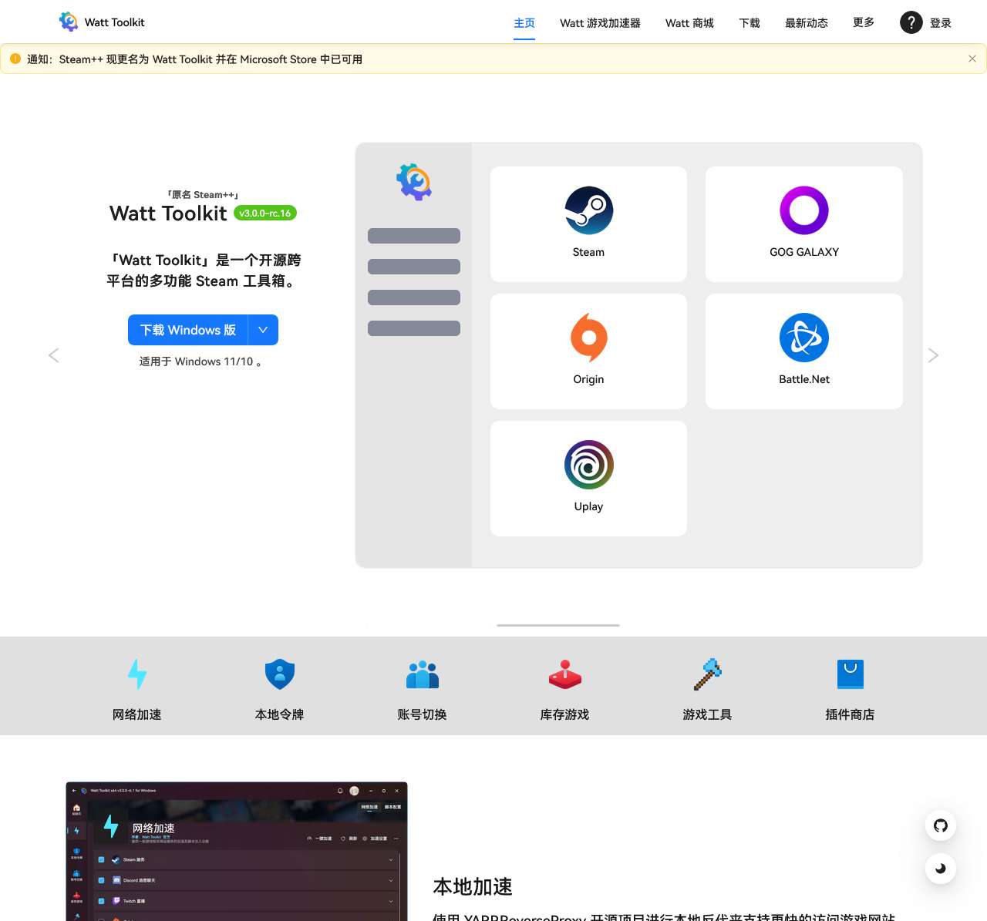Go to next carousel slide arrow
987x921 pixels.
[x=933, y=355]
